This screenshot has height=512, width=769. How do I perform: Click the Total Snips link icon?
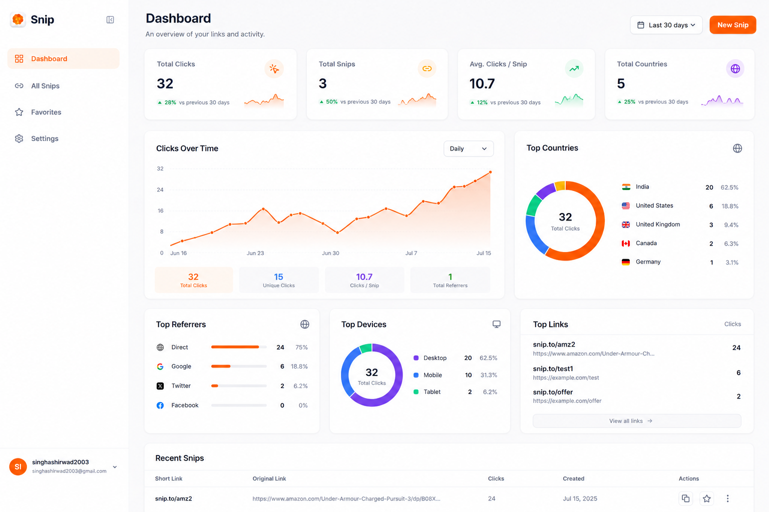427,68
